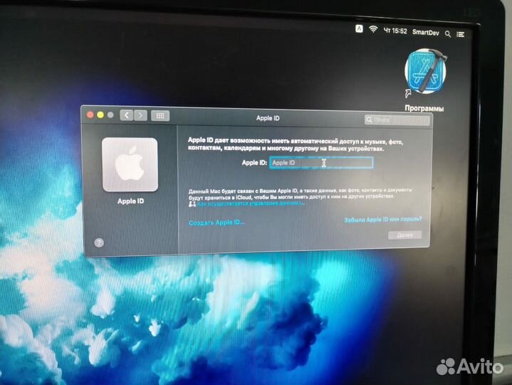The image size is (512, 385).
Task: Open Spotlight search magnifier icon
Action: coord(448,34)
